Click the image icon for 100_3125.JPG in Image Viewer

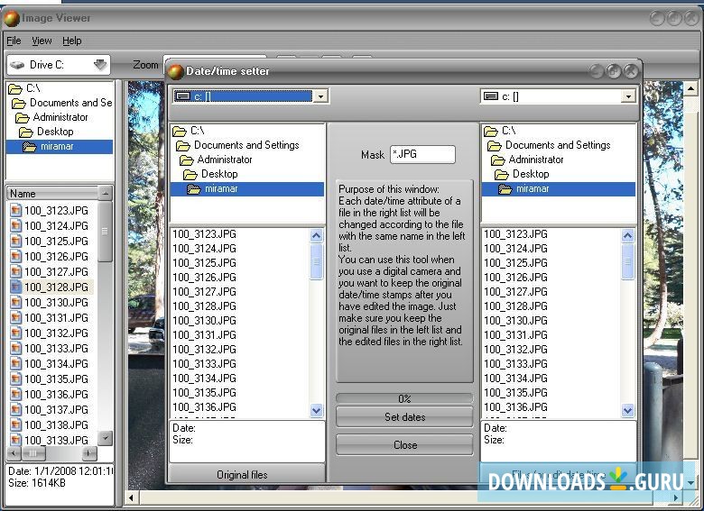click(x=15, y=242)
